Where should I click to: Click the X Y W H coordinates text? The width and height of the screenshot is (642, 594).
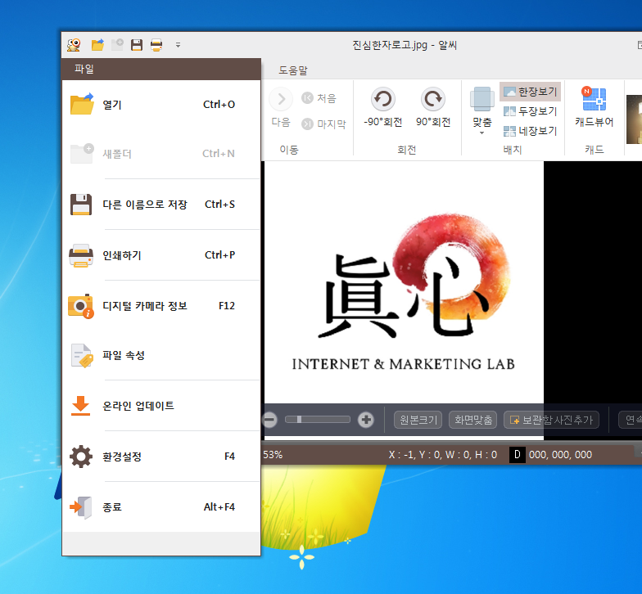click(x=442, y=455)
